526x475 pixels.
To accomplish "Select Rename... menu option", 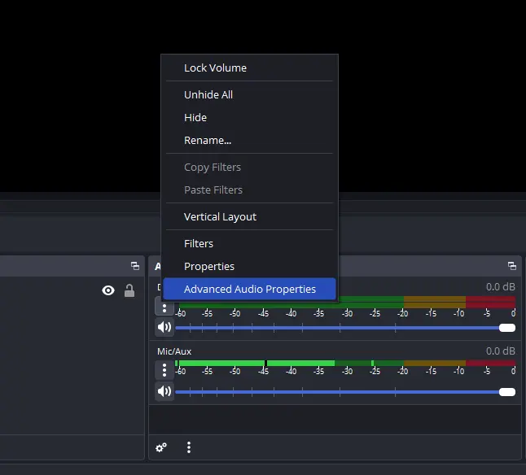I will pyautogui.click(x=249, y=141).
